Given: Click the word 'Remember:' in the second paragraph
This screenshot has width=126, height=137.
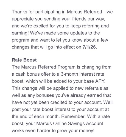Looking at the screenshot, I should pyautogui.click(x=74, y=116).
